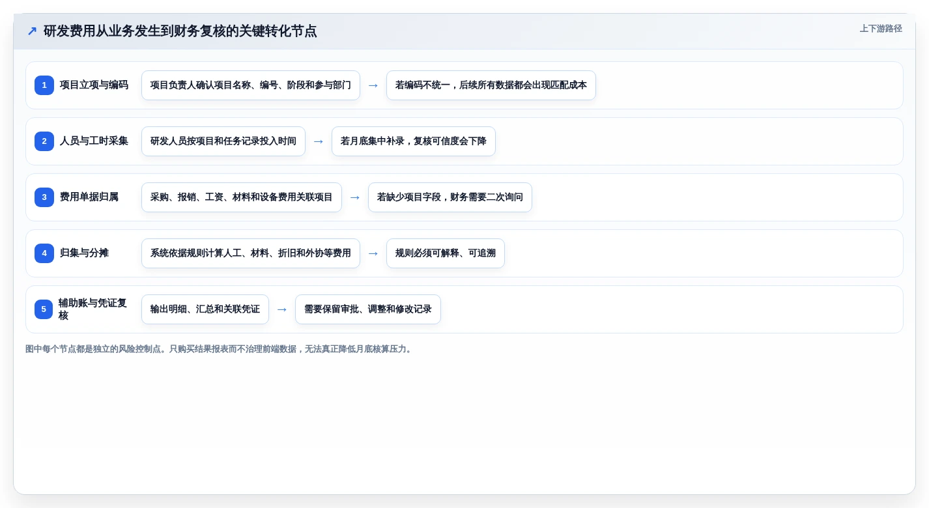The height and width of the screenshot is (508, 929).
Task: Click the title 研发费用从业务发生到财务复核的关键转化节点
Action: [180, 31]
